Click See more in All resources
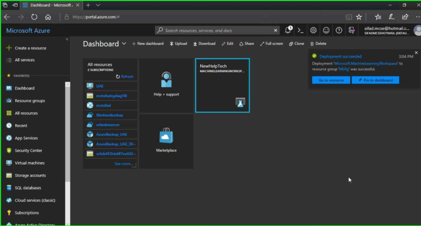Viewport: 421px width, 226px height. pyautogui.click(x=123, y=164)
